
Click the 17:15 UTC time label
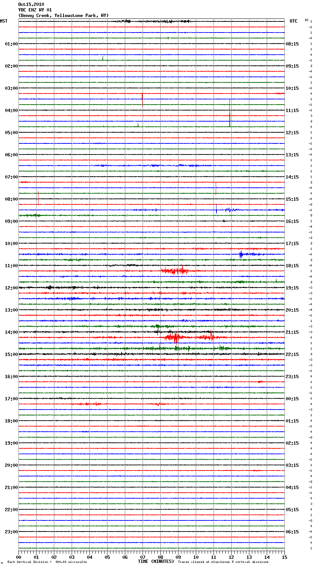point(292,244)
